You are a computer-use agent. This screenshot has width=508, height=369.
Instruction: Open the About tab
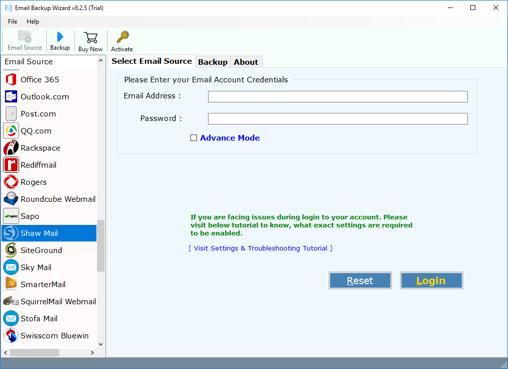pos(246,62)
